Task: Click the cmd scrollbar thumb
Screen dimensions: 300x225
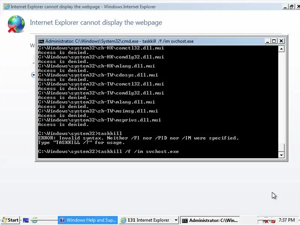Action: (x=281, y=147)
